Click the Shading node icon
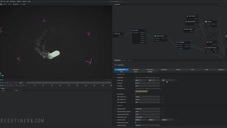Image resolution: width=227 pixels, height=128 pixels. (x=206, y=22)
